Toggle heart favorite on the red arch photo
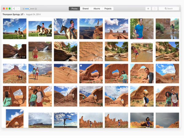This screenshot has height=138, width=184. (81, 66)
